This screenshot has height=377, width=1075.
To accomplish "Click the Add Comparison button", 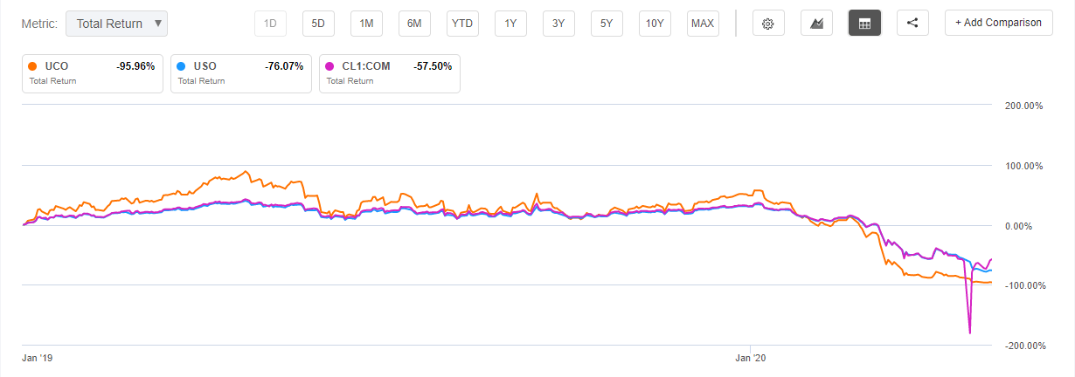I will (998, 23).
